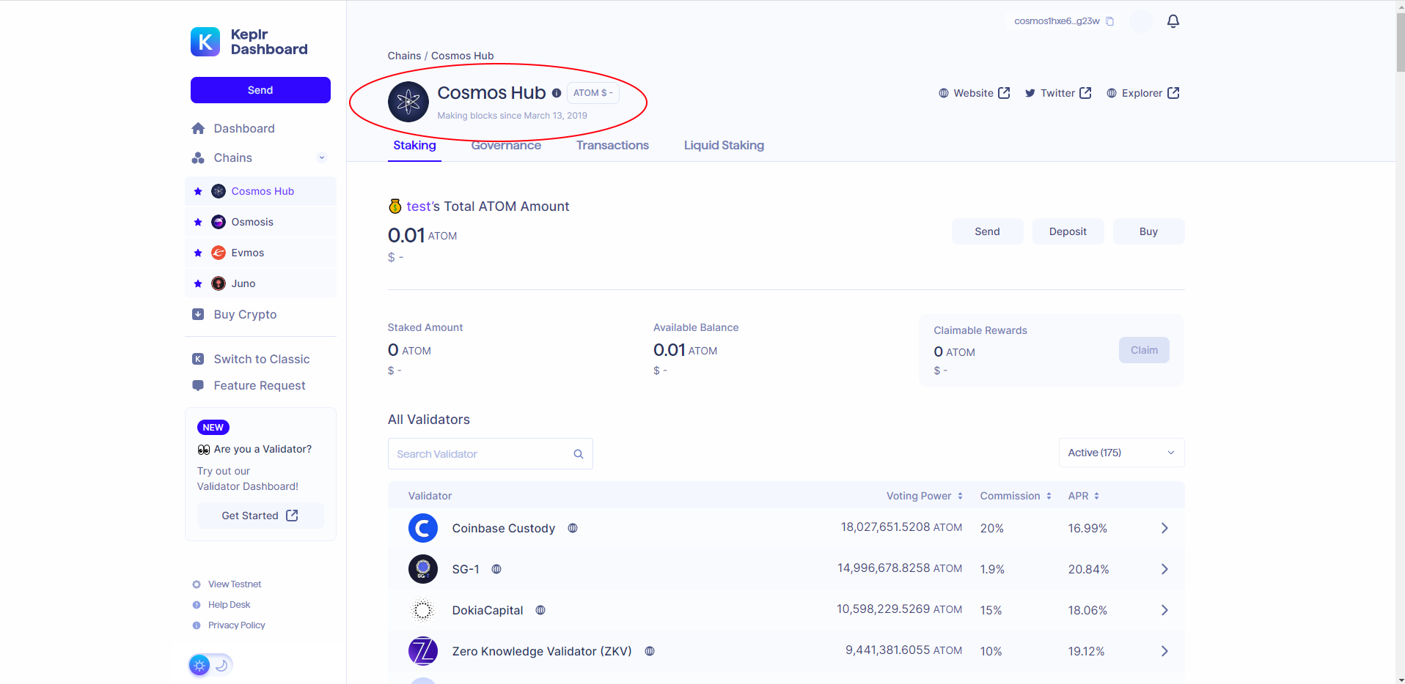Toggle light and dark theme switch
Screen dimensions: 1405x684
click(210, 665)
